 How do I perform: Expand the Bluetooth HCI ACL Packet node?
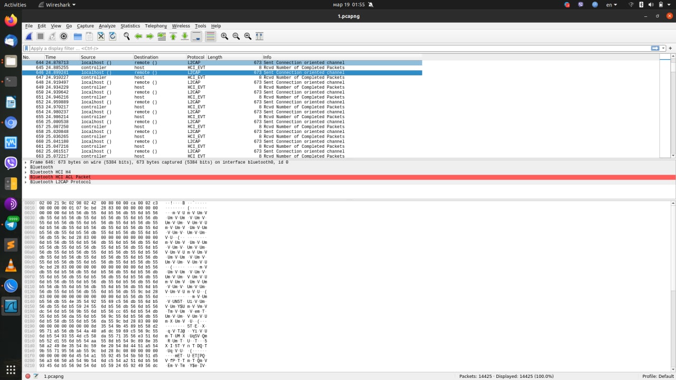point(26,177)
